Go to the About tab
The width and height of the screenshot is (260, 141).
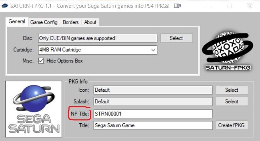coord(90,22)
